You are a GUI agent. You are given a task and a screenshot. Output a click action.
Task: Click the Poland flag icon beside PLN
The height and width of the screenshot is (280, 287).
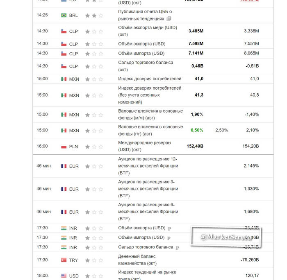pyautogui.click(x=64, y=147)
